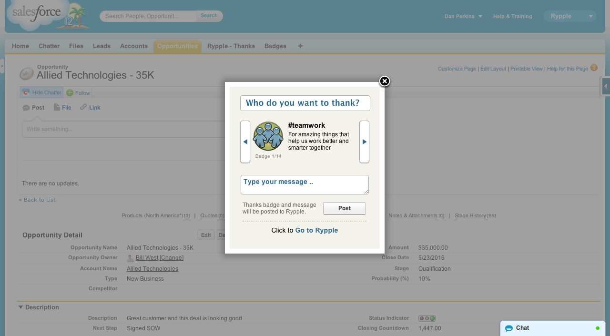Screen dimensions: 610x336
Task: Select the Link chatter option
Action: (90, 108)
